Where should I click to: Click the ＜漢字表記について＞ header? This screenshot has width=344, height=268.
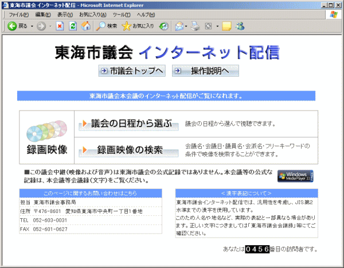(247, 194)
